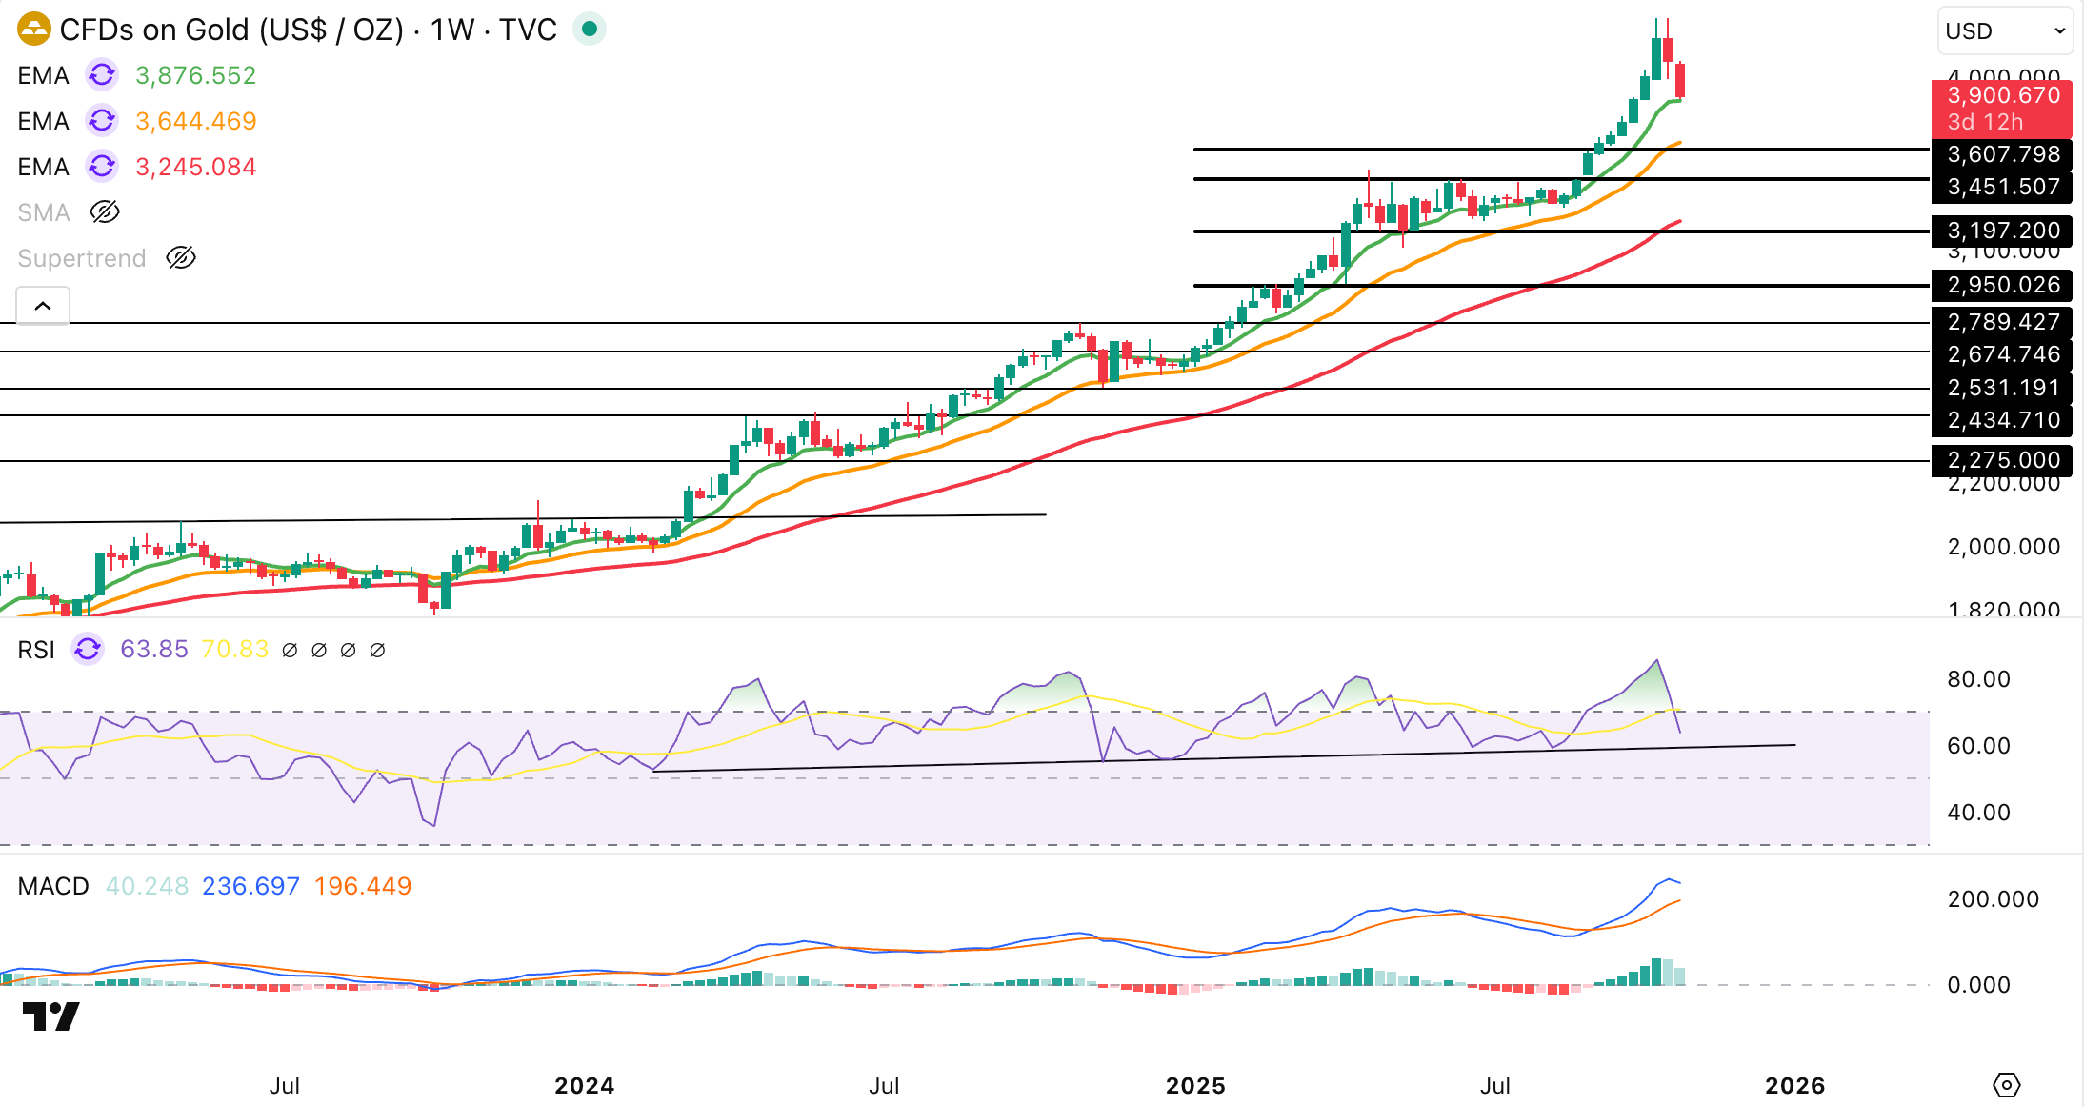Screen dimensions: 2084x1107
Task: Click the TradingView logo at bottom left
Action: point(50,1016)
